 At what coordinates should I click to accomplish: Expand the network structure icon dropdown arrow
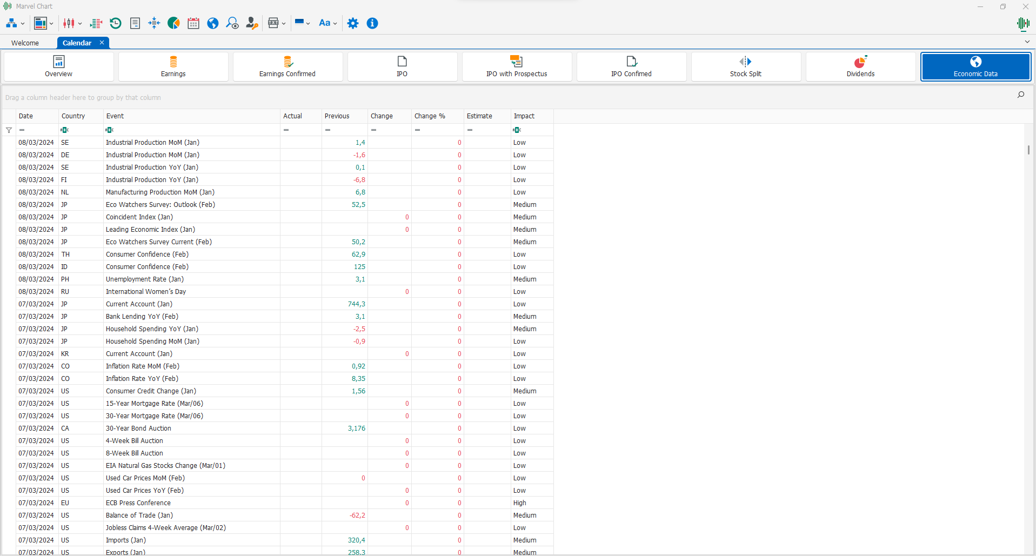(23, 24)
